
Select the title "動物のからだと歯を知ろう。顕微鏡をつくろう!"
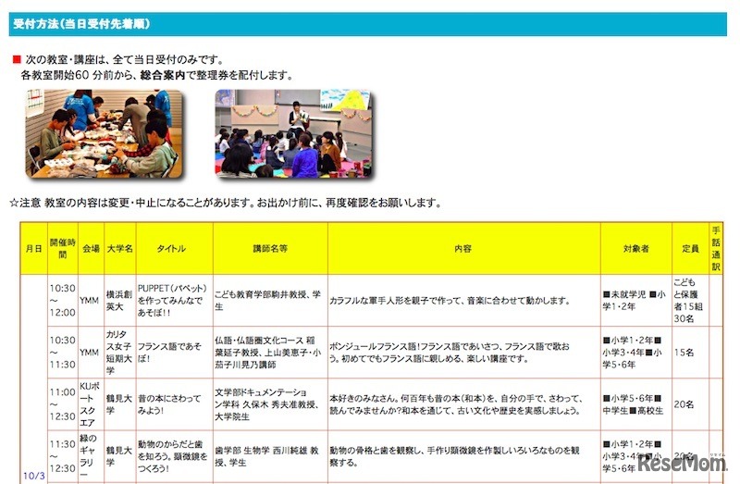[175, 456]
